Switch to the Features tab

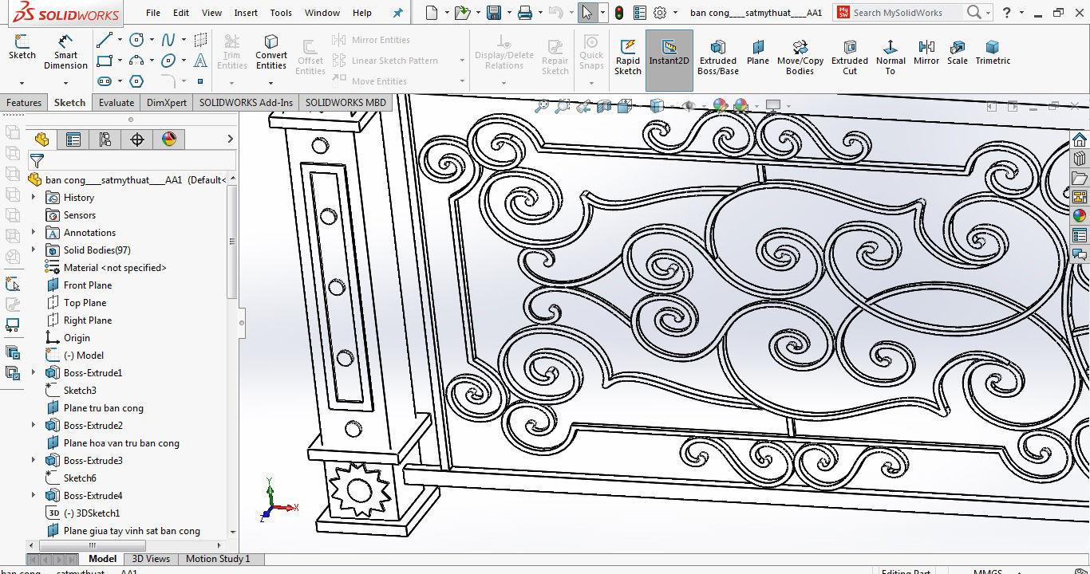tap(24, 103)
